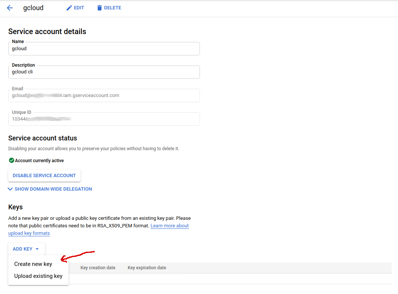The width and height of the screenshot is (398, 294).
Task: Click the Description input field
Action: tap(104, 72)
